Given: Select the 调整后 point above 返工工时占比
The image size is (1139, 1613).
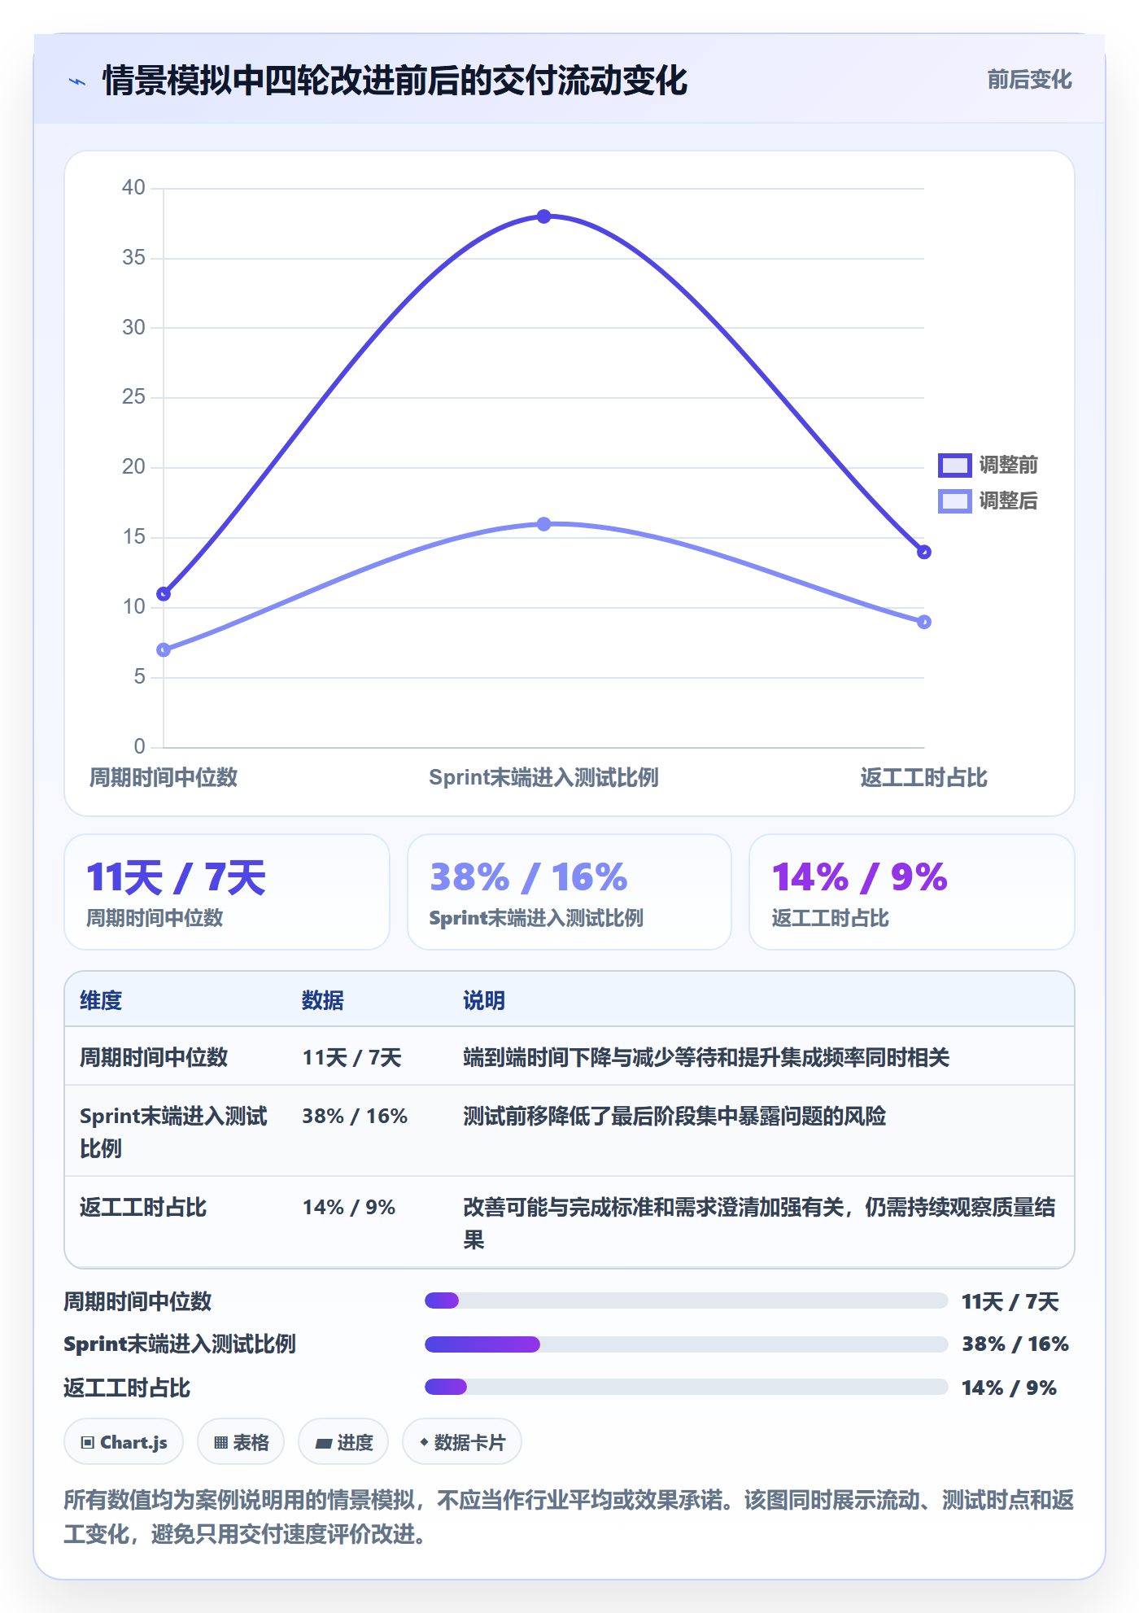Looking at the screenshot, I should point(924,622).
